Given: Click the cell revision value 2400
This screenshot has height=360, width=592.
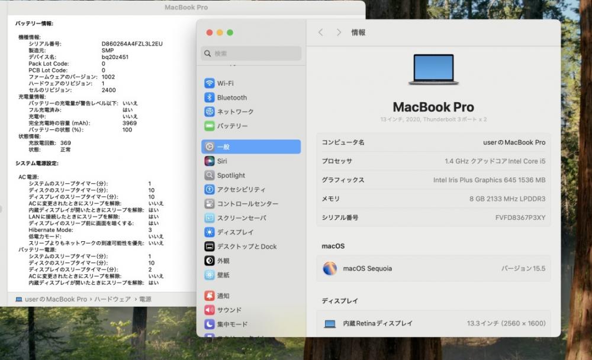Looking at the screenshot, I should click(x=109, y=90).
